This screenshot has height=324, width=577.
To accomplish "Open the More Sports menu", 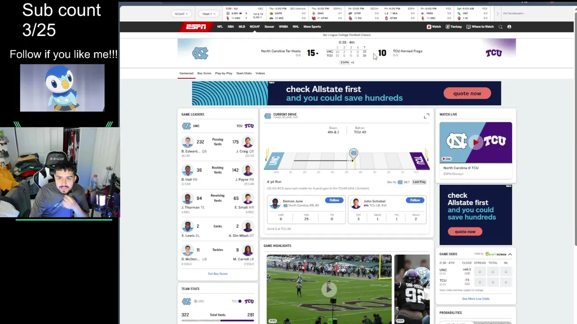I will (312, 27).
